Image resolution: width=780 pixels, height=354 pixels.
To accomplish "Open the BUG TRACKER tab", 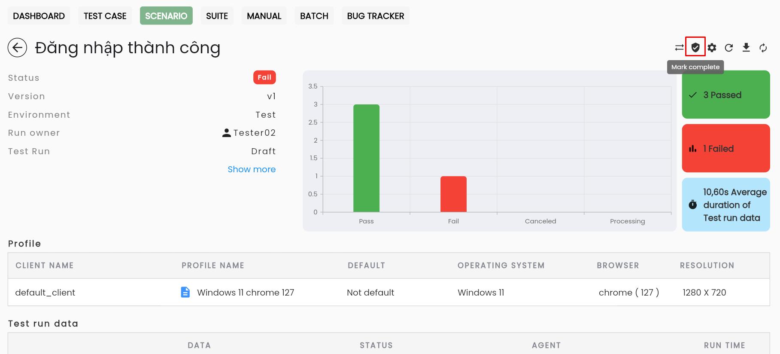I will [x=376, y=16].
